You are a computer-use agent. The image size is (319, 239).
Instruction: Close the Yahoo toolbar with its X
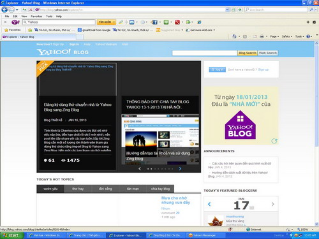pyautogui.click(x=5, y=22)
